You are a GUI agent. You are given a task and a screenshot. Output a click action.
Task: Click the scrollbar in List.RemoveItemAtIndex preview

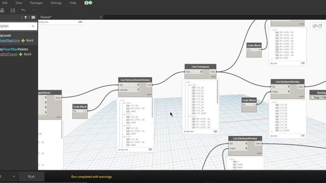pos(152,108)
